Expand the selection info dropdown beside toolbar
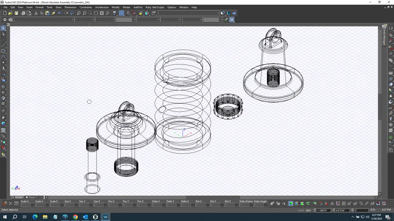 click(x=218, y=13)
